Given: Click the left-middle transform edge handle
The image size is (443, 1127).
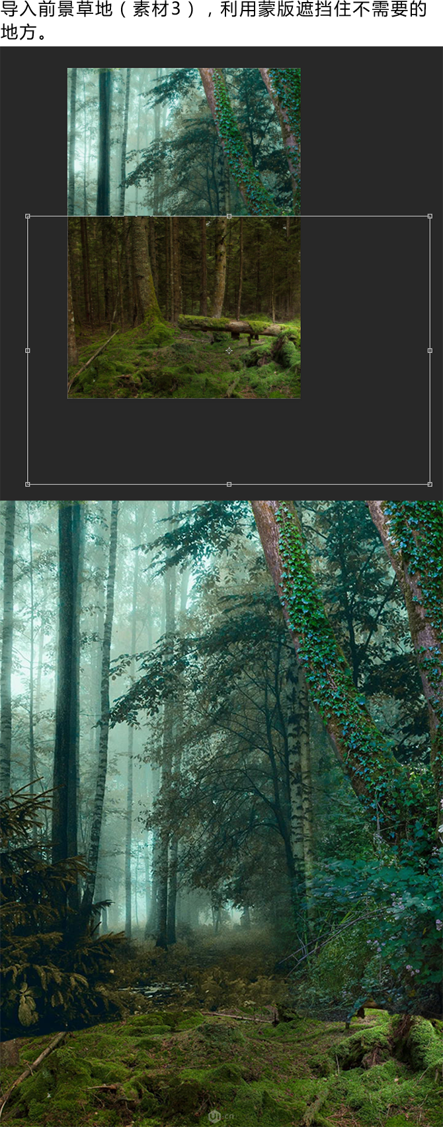Looking at the screenshot, I should tap(28, 350).
